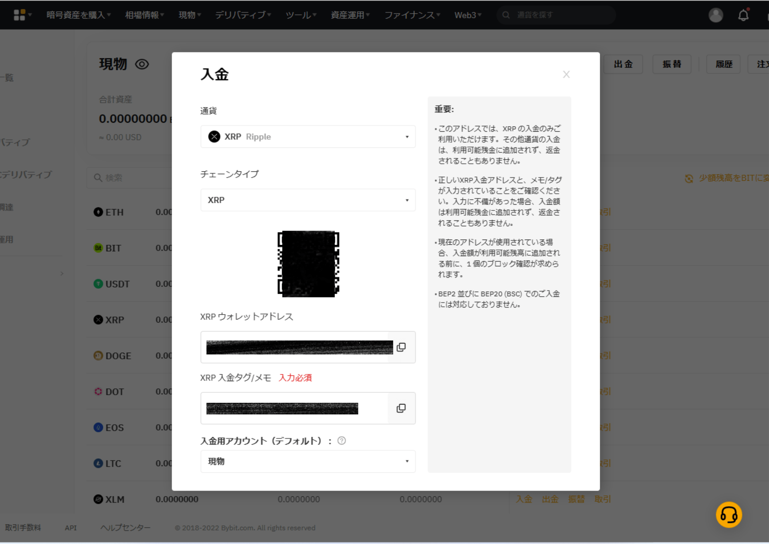Copy the XRP deposit tag/memo
This screenshot has height=544, width=769.
(401, 408)
